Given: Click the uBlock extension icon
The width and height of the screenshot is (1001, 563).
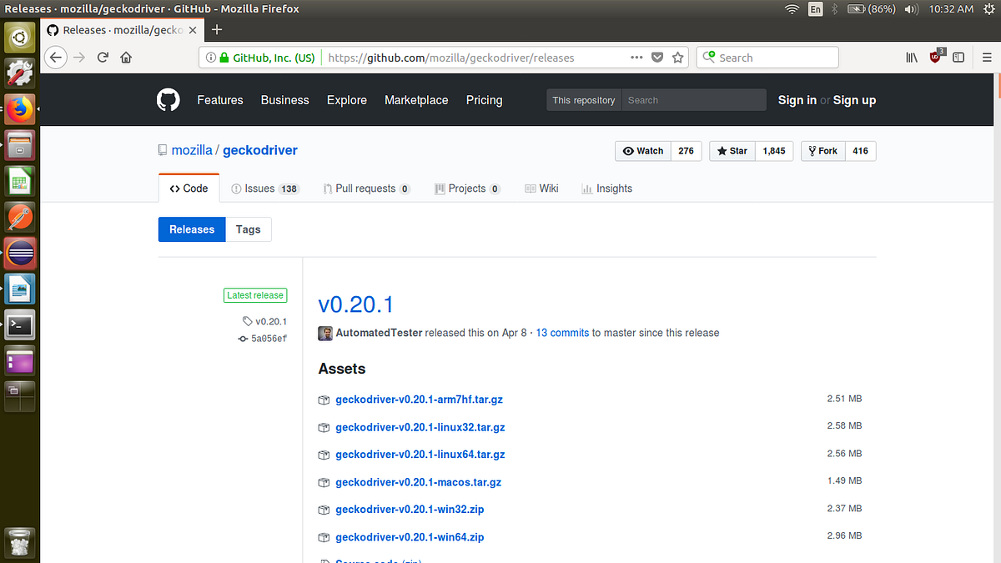Looking at the screenshot, I should (936, 57).
